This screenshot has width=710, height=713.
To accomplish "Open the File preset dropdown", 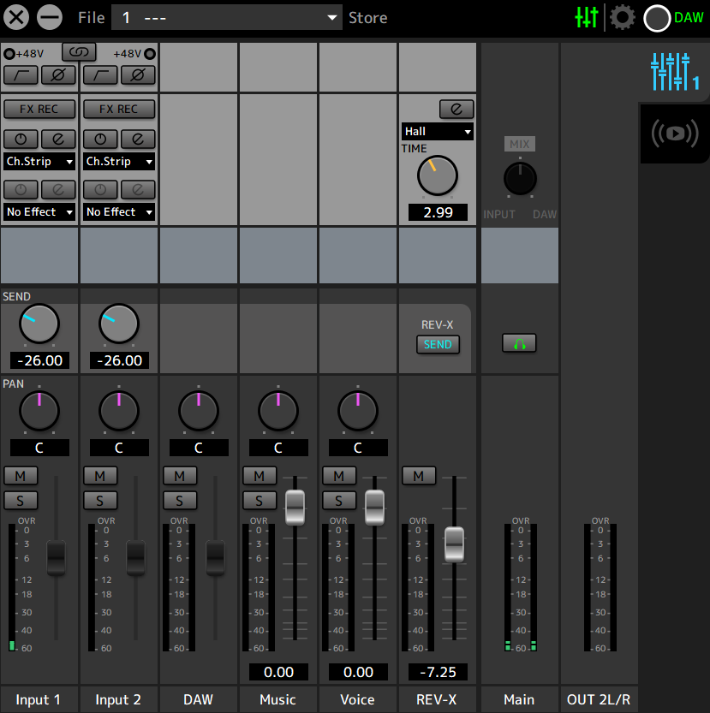I will 227,17.
